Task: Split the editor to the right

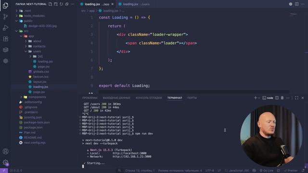Action: click(296, 4)
